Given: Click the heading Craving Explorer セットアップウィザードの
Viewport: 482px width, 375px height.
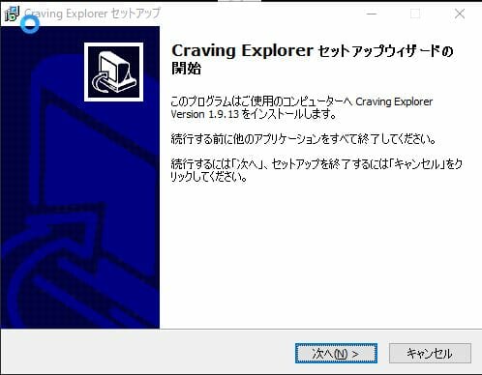Looking at the screenshot, I should 313,51.
